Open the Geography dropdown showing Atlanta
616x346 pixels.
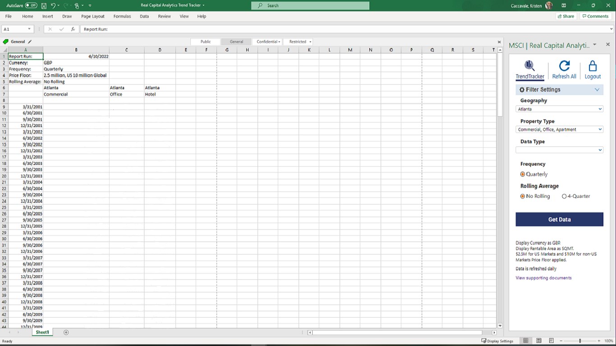pos(559,109)
